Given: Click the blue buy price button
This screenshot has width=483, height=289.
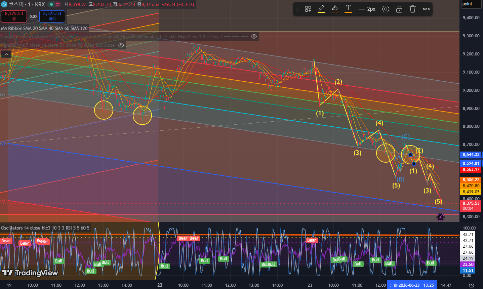Looking at the screenshot, I should 52,16.
